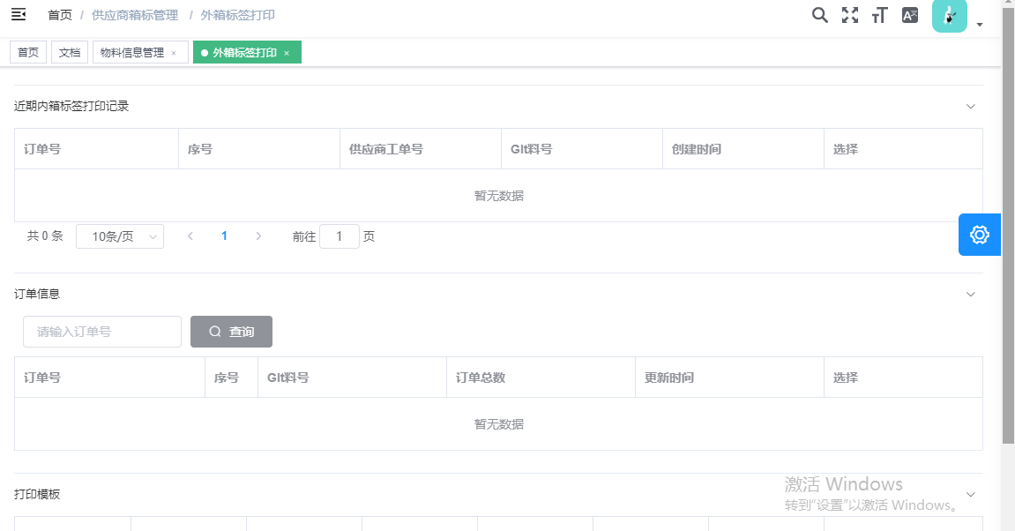Close the 物料信息管理 tab

pyautogui.click(x=174, y=54)
